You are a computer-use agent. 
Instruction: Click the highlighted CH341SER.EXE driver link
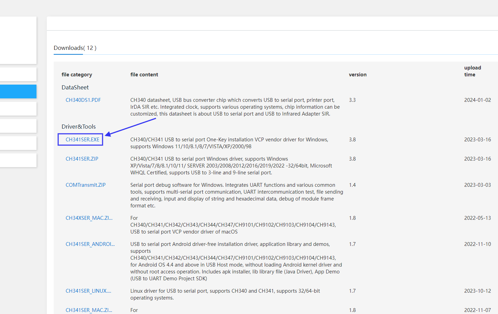tap(82, 140)
